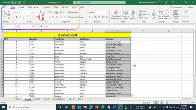Click the Name Box showing E3
This screenshot has width=196, height=110.
(8, 26)
